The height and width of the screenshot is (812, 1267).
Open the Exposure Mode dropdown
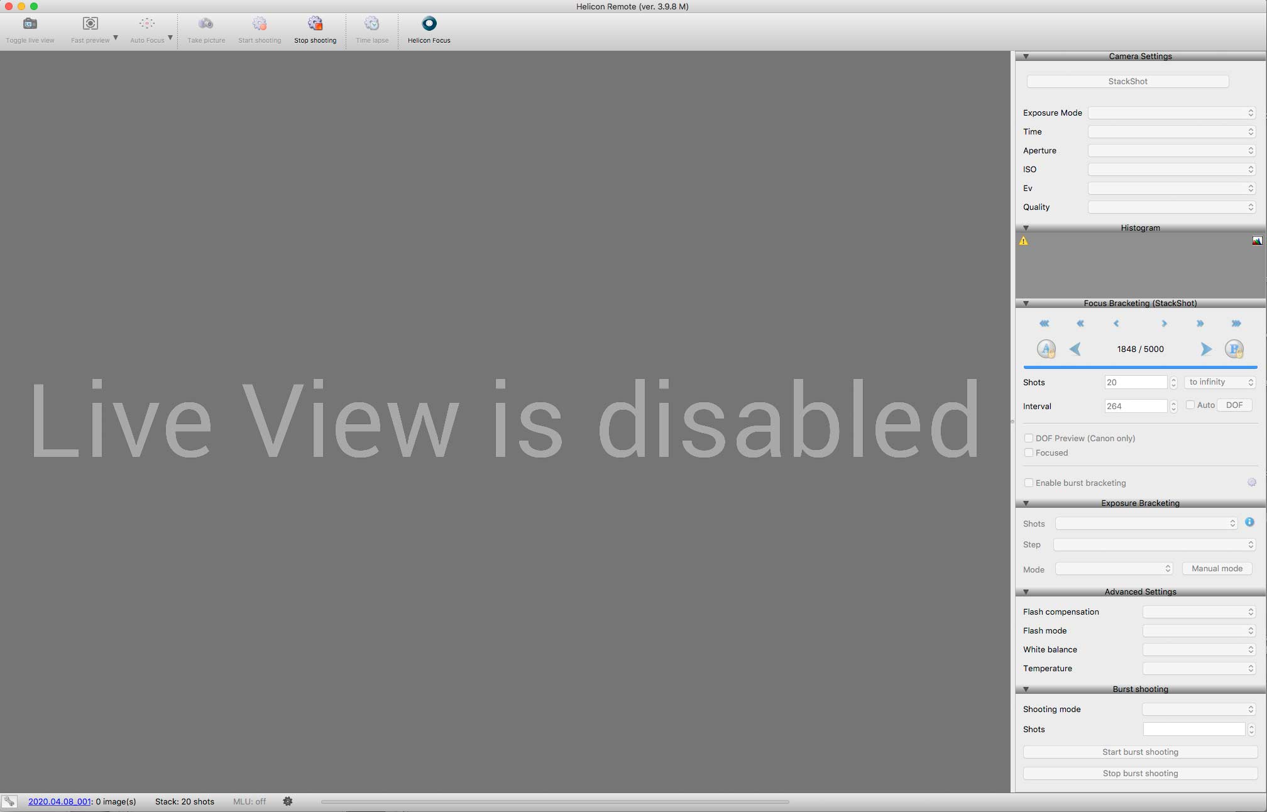[1172, 112]
